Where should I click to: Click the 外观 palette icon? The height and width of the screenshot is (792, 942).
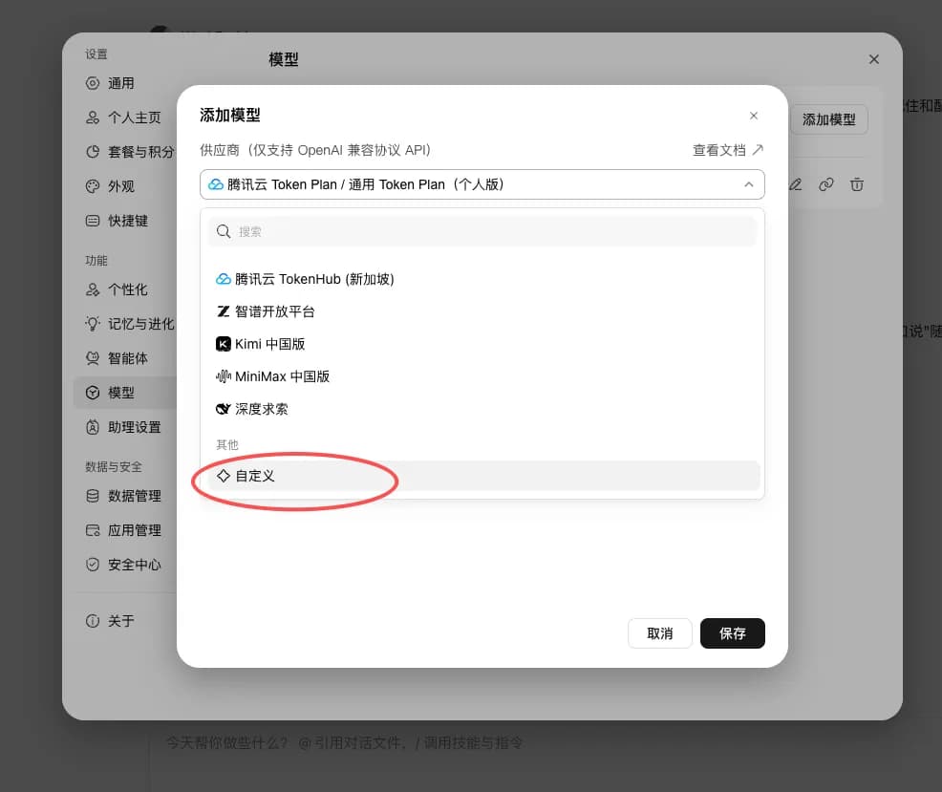(92, 186)
